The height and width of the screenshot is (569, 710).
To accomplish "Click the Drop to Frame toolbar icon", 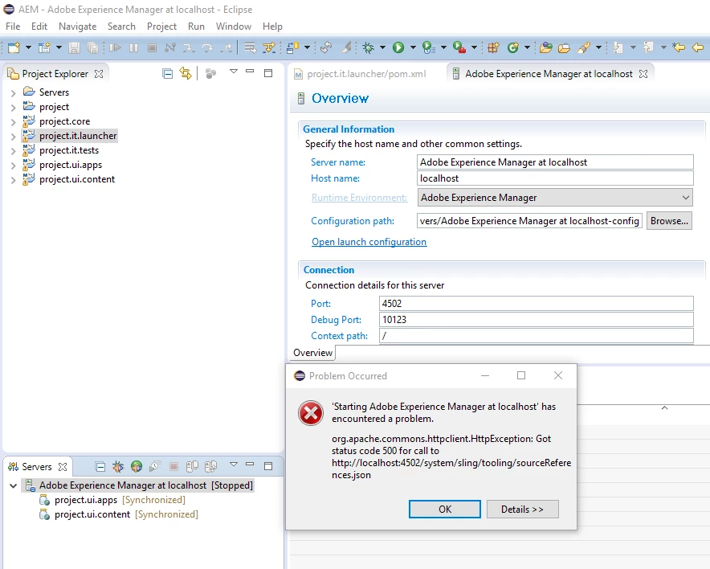I will click(x=250, y=47).
